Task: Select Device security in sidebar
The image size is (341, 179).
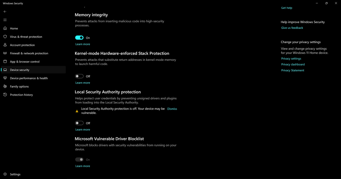Action: tap(20, 70)
